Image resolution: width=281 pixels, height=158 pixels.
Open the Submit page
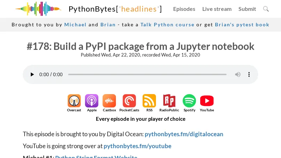[247, 9]
